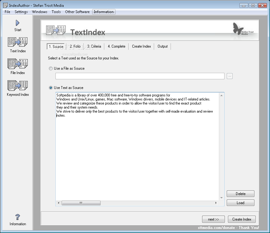Screen dimensions: 270x233
Task: Click the next >> button
Action: tap(213, 219)
